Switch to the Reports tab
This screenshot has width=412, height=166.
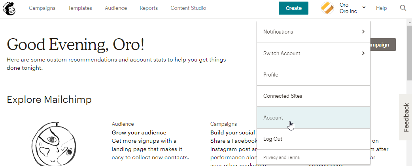[149, 8]
